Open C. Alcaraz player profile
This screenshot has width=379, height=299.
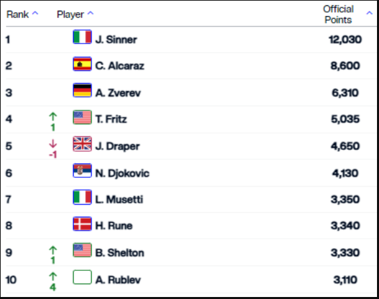tap(120, 66)
